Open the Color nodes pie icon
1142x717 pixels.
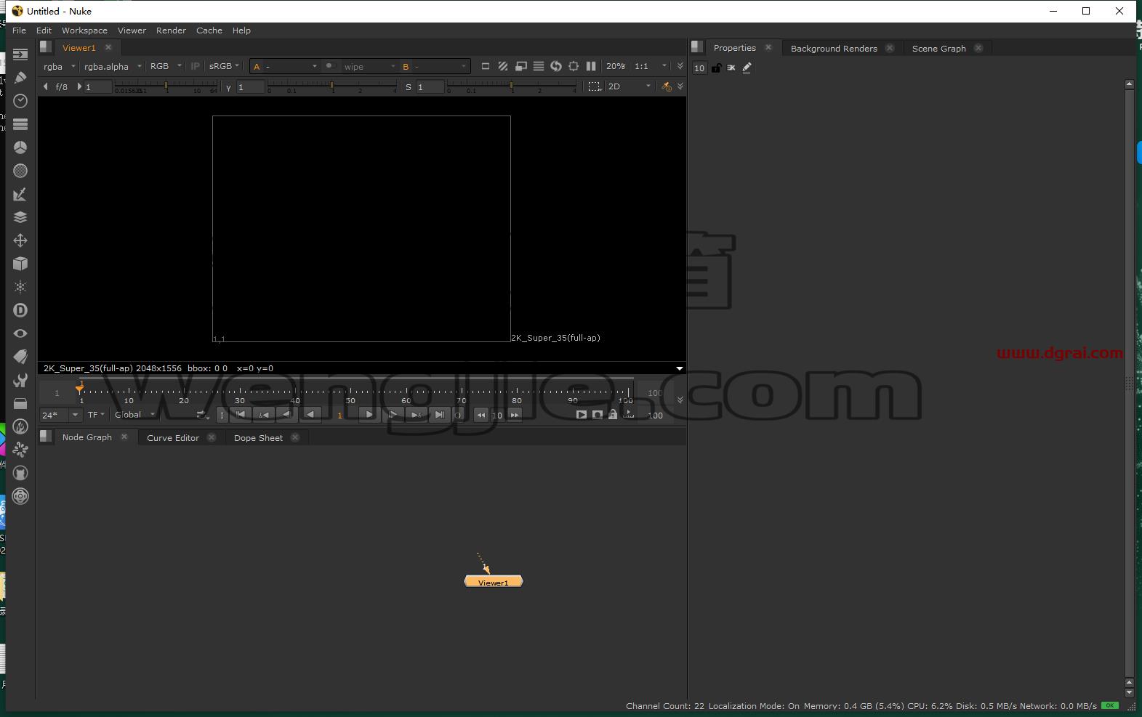click(x=20, y=147)
